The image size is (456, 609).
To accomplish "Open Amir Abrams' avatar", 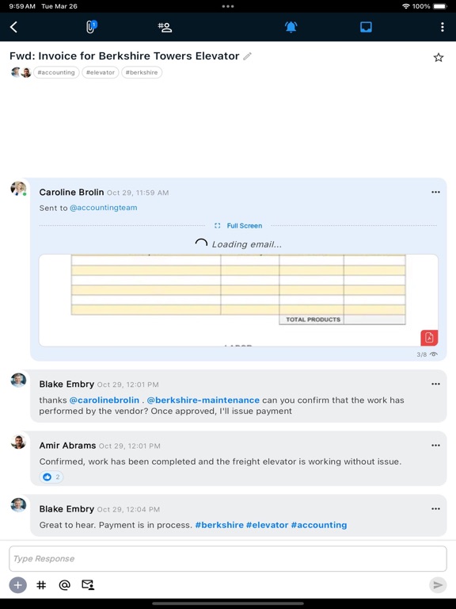I will click(x=18, y=442).
